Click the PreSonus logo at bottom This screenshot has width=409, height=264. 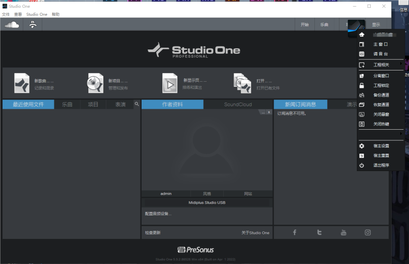196,250
